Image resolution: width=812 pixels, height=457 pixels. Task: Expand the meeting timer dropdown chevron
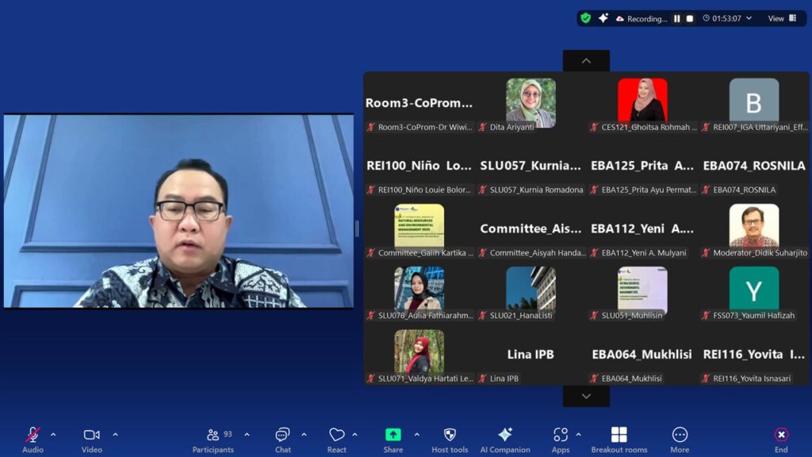pyautogui.click(x=749, y=18)
